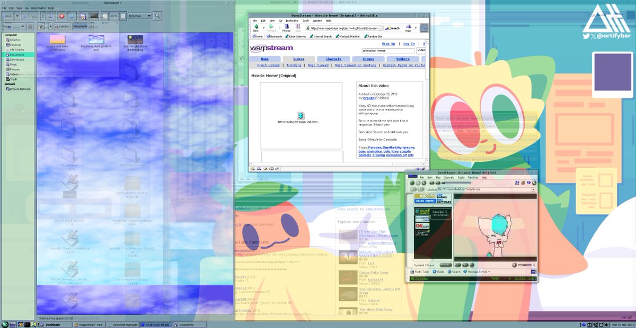Click the Print icon in RetroZilla toolbar
The image size is (636, 328).
[x=408, y=28]
